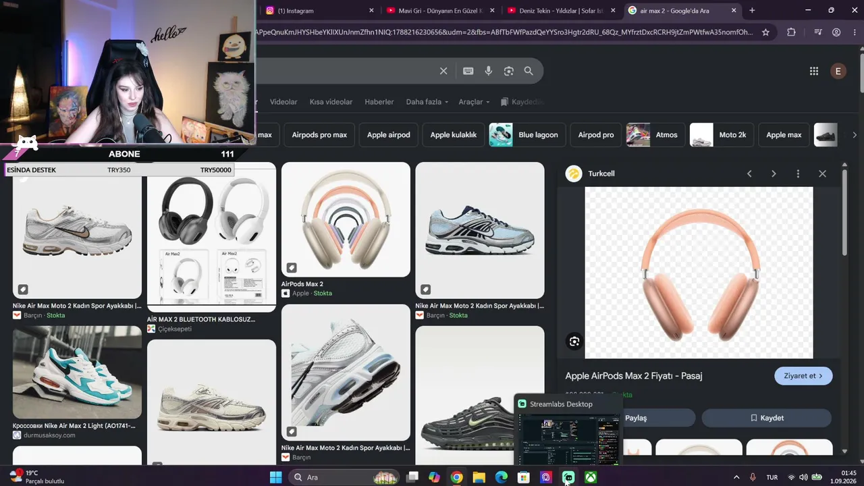Viewport: 864px width, 486px height.
Task: Open the Google account avatar E
Action: (838, 71)
